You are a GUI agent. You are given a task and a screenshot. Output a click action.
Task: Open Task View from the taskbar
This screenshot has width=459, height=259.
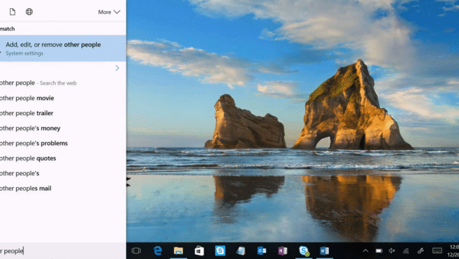click(x=136, y=251)
